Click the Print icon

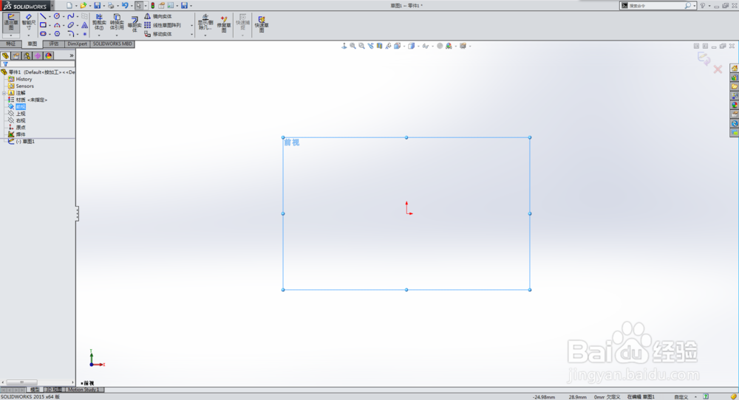tap(111, 6)
